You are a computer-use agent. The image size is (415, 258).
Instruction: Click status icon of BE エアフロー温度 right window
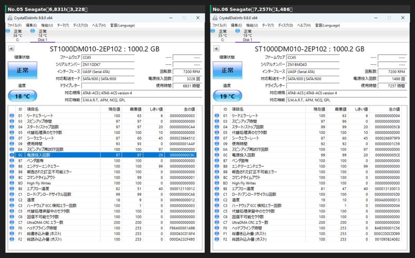[217, 189]
